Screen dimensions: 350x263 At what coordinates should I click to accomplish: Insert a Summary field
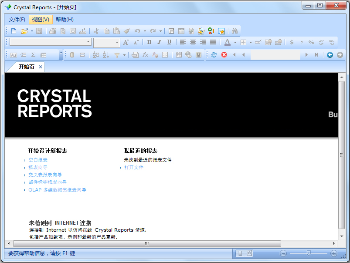click(x=34, y=55)
